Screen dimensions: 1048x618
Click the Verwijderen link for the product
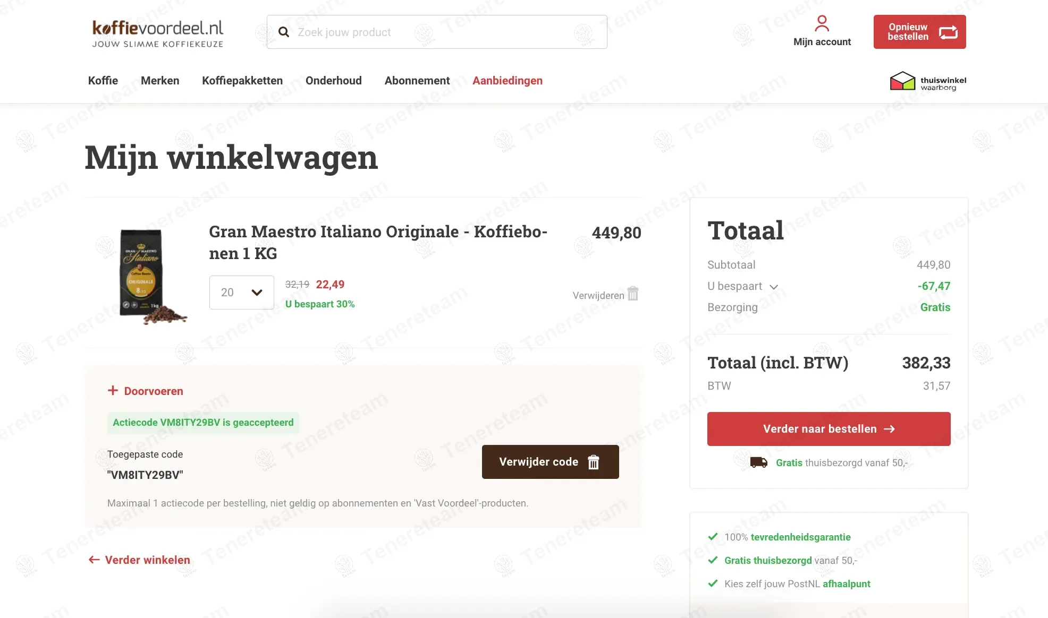point(598,296)
